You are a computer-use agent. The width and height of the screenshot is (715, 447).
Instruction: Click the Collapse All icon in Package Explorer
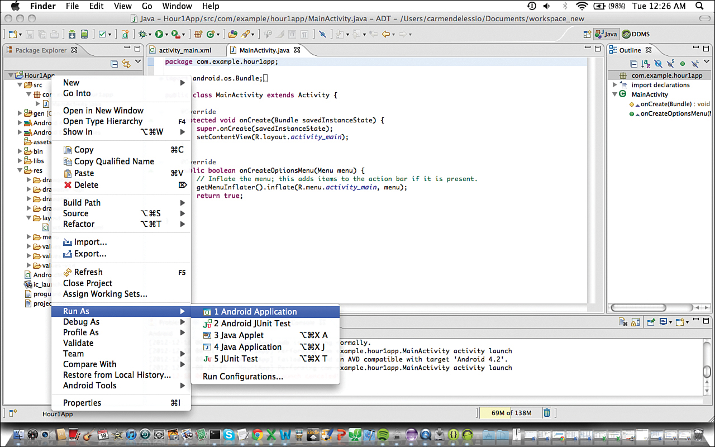[x=114, y=64]
